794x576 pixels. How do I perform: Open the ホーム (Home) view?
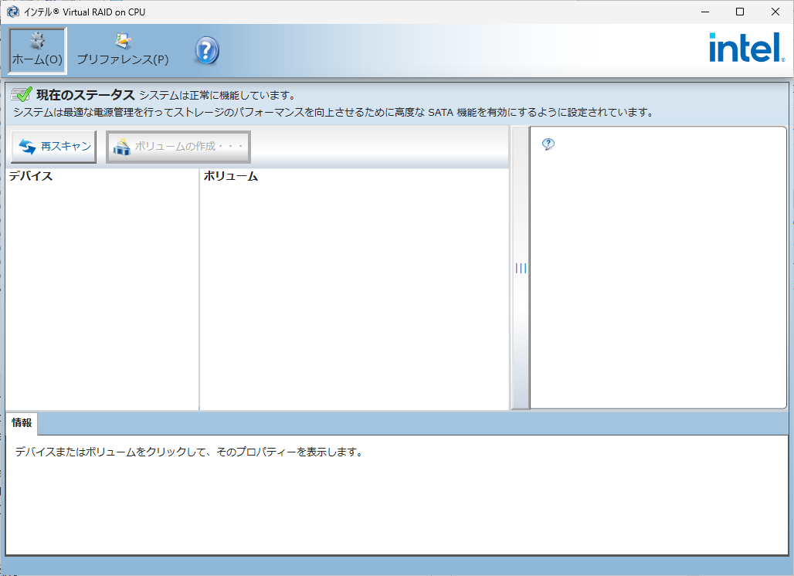click(38, 51)
